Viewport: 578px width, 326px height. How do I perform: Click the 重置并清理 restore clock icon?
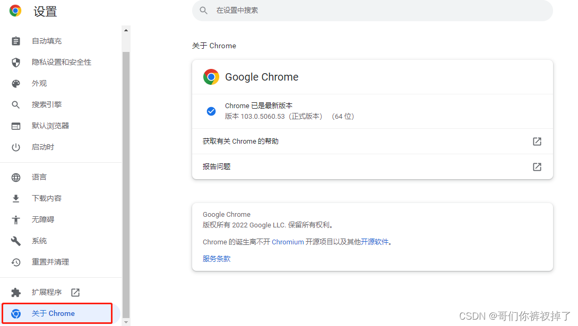[16, 262]
